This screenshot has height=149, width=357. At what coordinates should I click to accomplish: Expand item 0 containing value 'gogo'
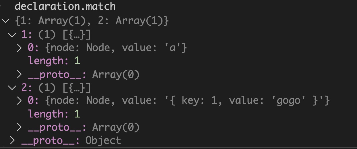(19, 101)
